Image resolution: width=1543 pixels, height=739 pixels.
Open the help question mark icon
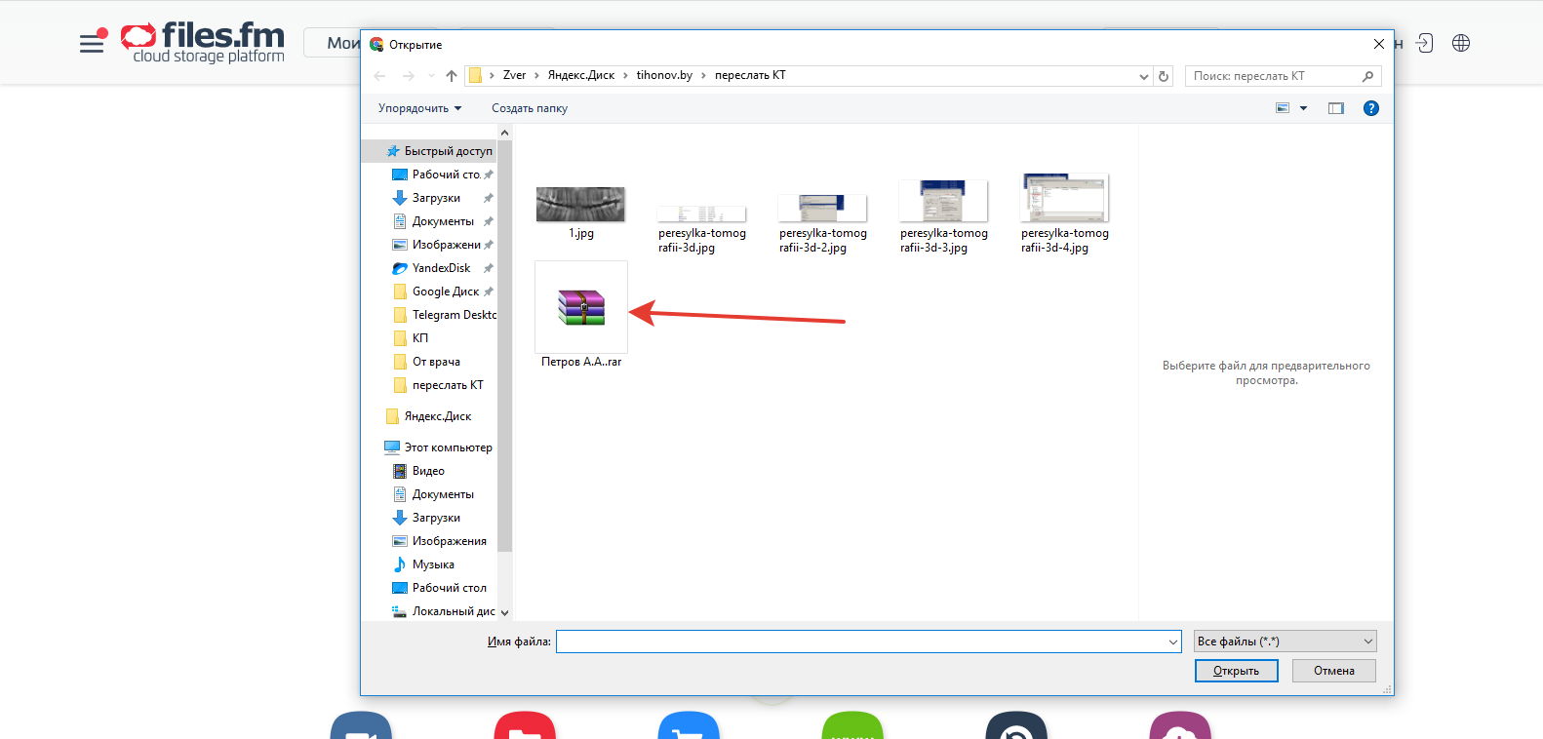click(x=1370, y=108)
